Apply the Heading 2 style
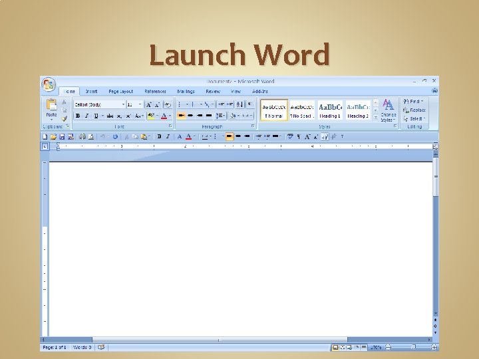 point(358,110)
